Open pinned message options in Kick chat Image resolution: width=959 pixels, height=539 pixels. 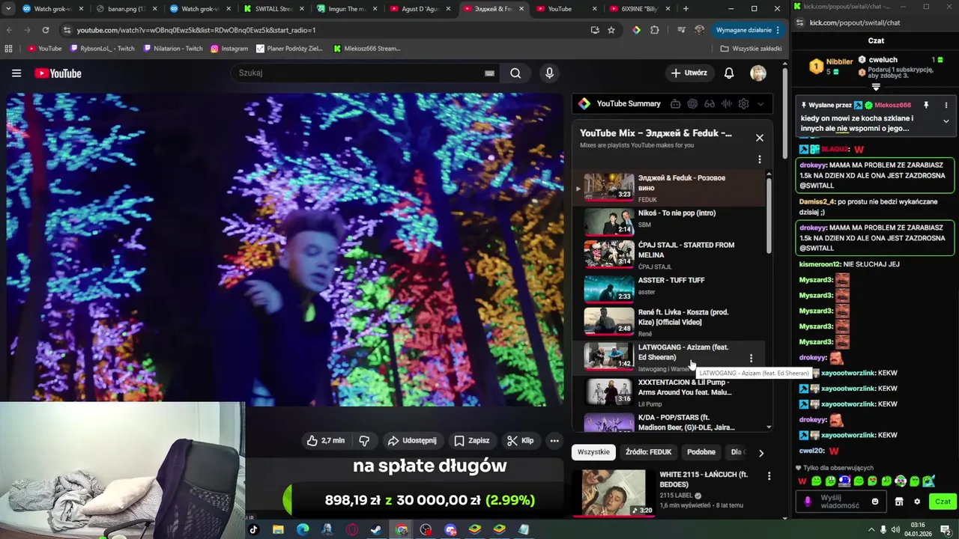click(946, 106)
